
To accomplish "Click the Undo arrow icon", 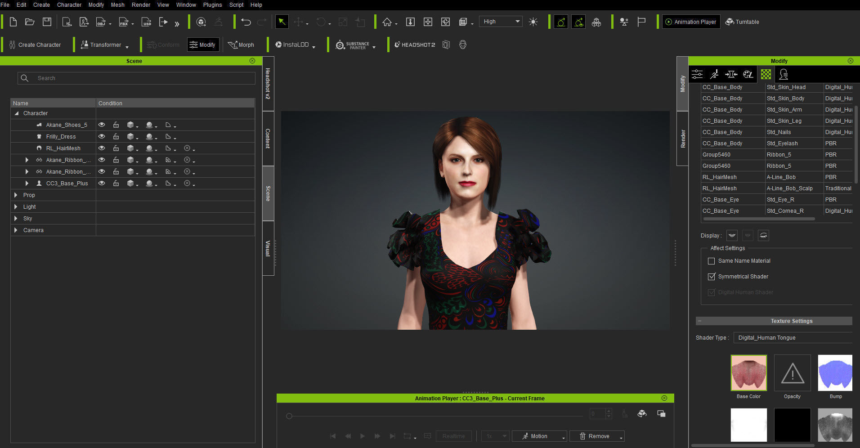I will (246, 22).
